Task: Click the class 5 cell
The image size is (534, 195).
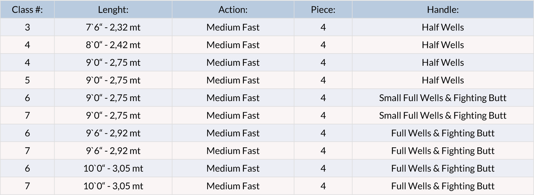Action: tap(27, 80)
